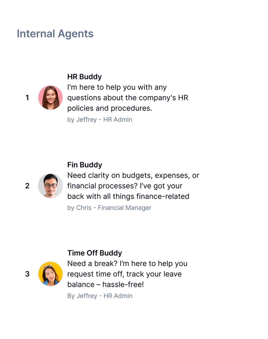Viewport: 268px width, 339px height.
Task: Click the line "I'm here to help you with any"
Action: pos(117,87)
